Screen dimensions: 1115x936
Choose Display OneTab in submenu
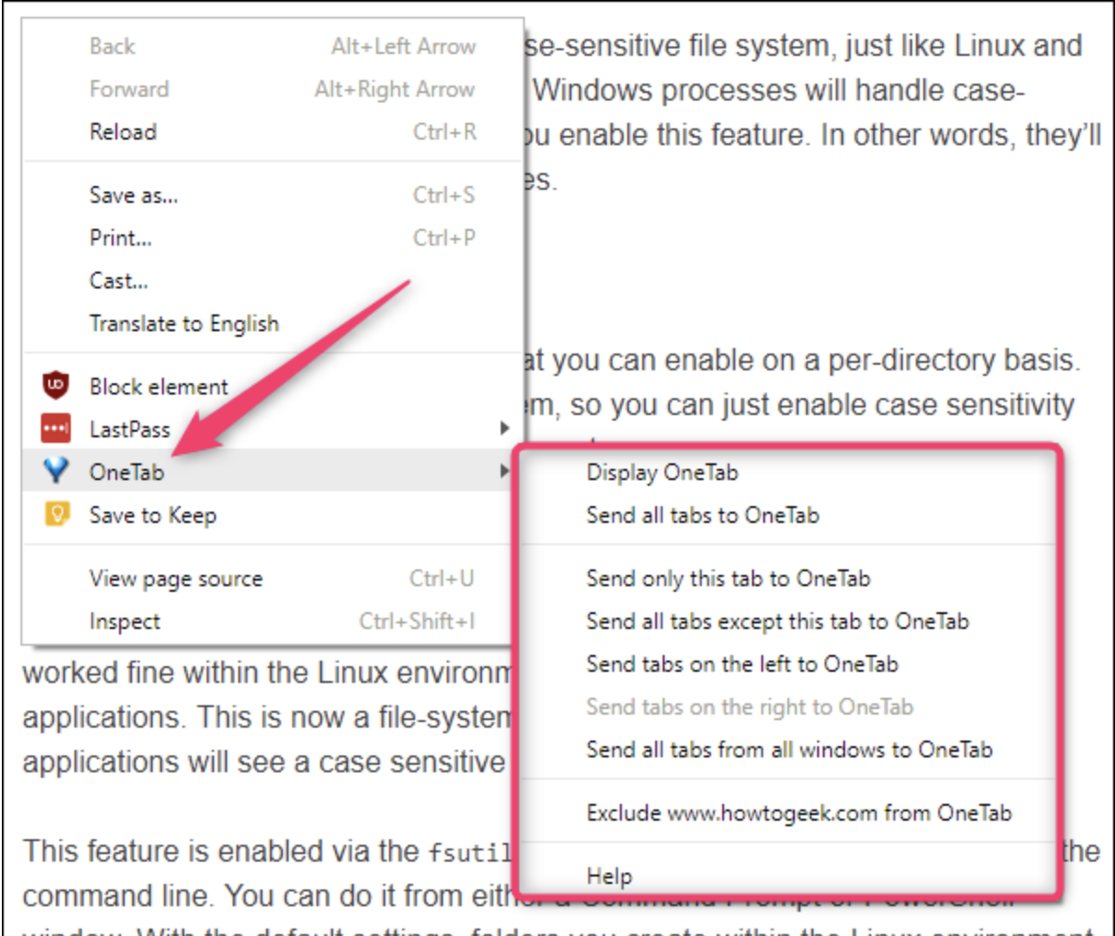(x=788, y=473)
